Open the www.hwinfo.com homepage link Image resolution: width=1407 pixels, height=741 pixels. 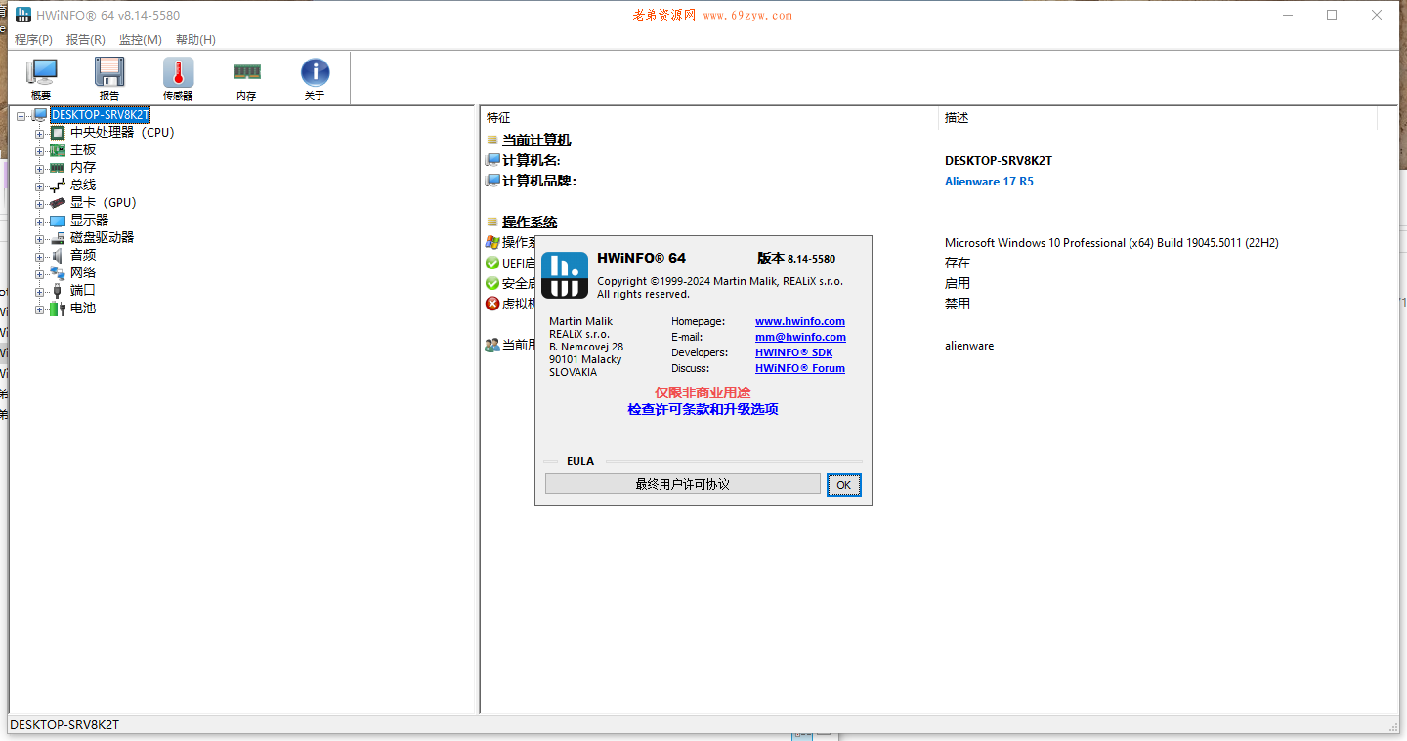(x=800, y=321)
